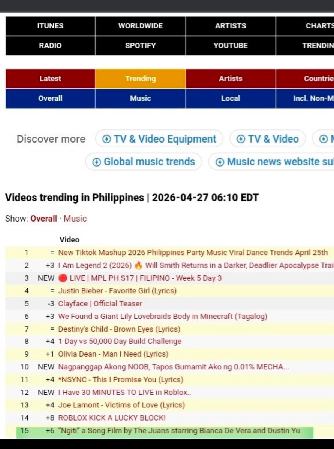The height and width of the screenshot is (449, 334).
Task: Open I Am Legend 2 (2026) trailer video
Action: [196, 265]
